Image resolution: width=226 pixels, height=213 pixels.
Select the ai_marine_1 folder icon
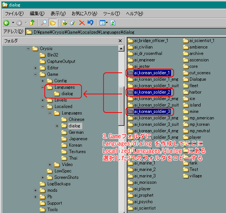(130, 163)
